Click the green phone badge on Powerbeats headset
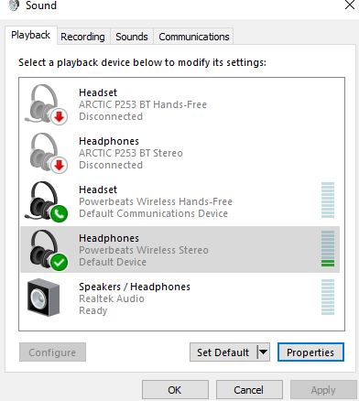Viewport: 359px width, 401px height. (x=59, y=213)
